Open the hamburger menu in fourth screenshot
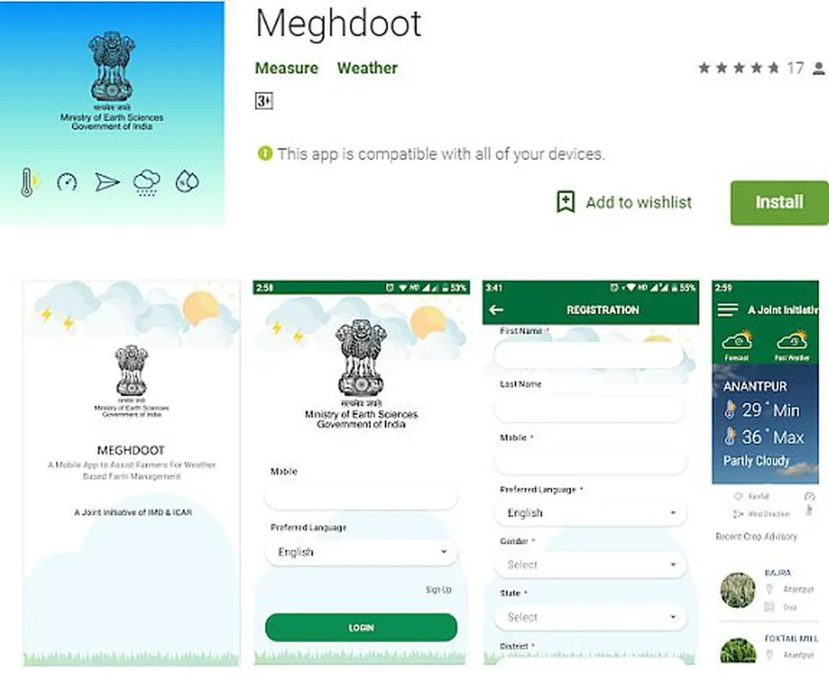Viewport: 829px width, 691px height. tap(727, 310)
